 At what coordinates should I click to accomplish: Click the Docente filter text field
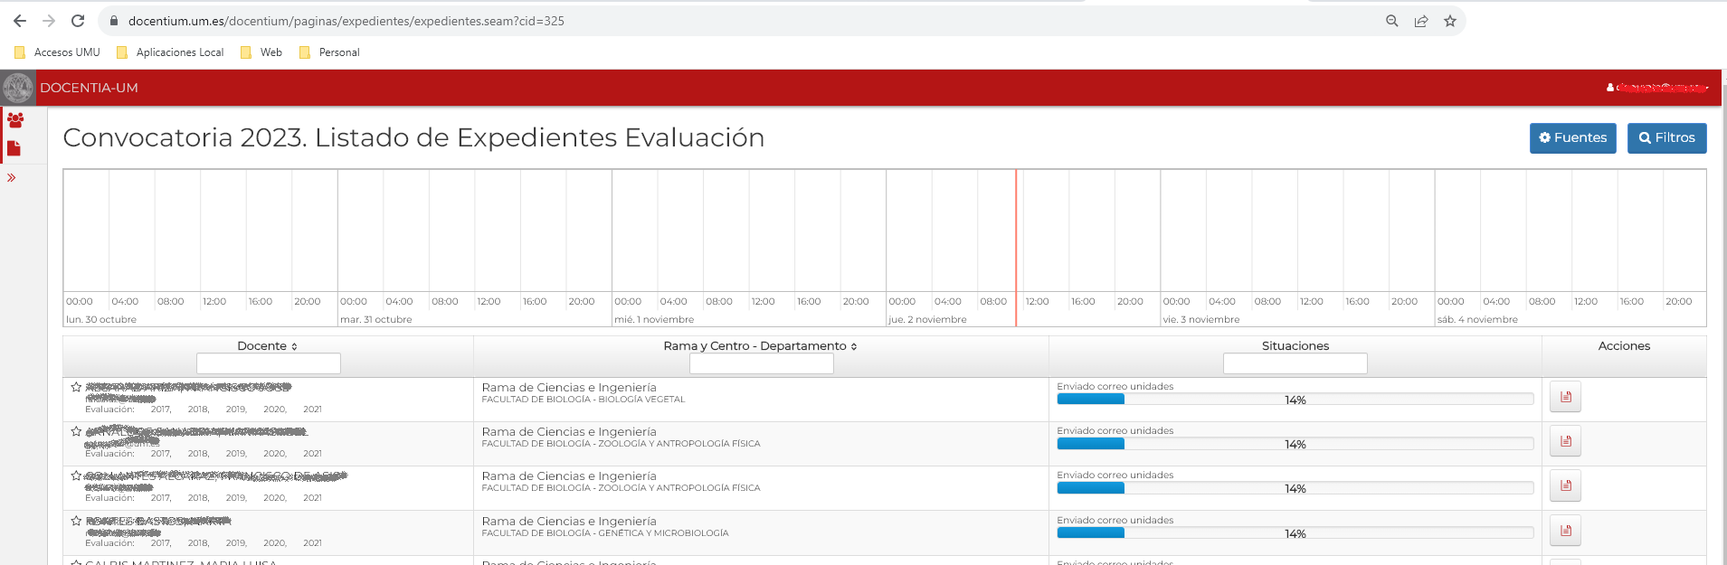pos(269,363)
